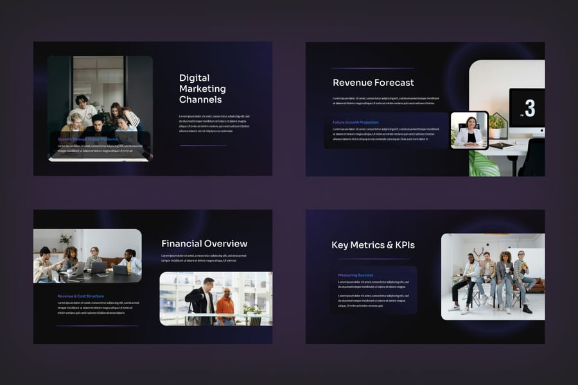The width and height of the screenshot is (578, 385).
Task: Click the "Key Metrics & KPIs" heading
Action: 373,245
